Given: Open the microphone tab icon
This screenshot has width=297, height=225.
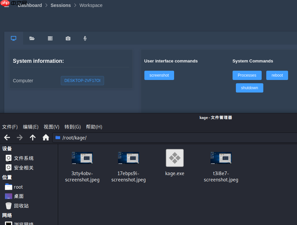Looking at the screenshot, I should [x=85, y=38].
